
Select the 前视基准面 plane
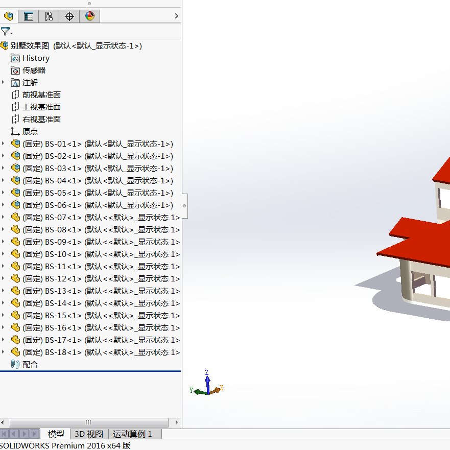[x=41, y=95]
